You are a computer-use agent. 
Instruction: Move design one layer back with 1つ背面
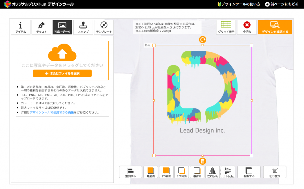click(182, 172)
